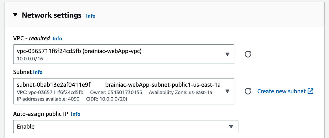Click the VPC - required label
This screenshot has height=138, width=329.
(x=31, y=38)
